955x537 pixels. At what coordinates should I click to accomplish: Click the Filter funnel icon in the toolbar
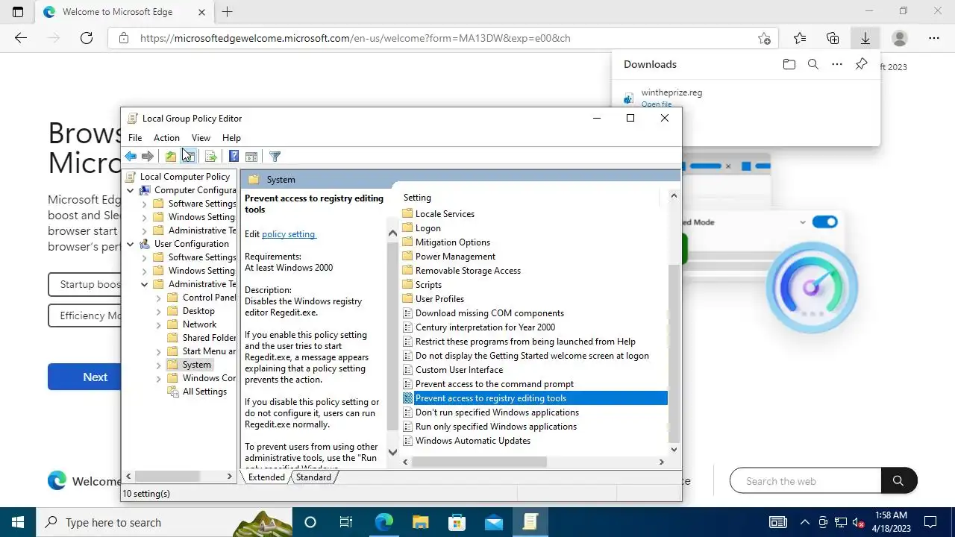click(x=275, y=156)
